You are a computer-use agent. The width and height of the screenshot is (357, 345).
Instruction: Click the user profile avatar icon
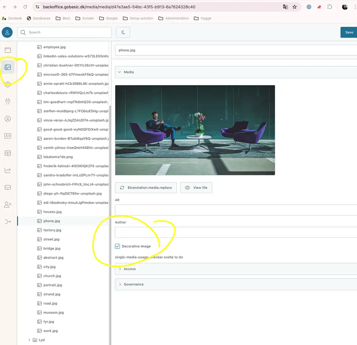(x=7, y=32)
